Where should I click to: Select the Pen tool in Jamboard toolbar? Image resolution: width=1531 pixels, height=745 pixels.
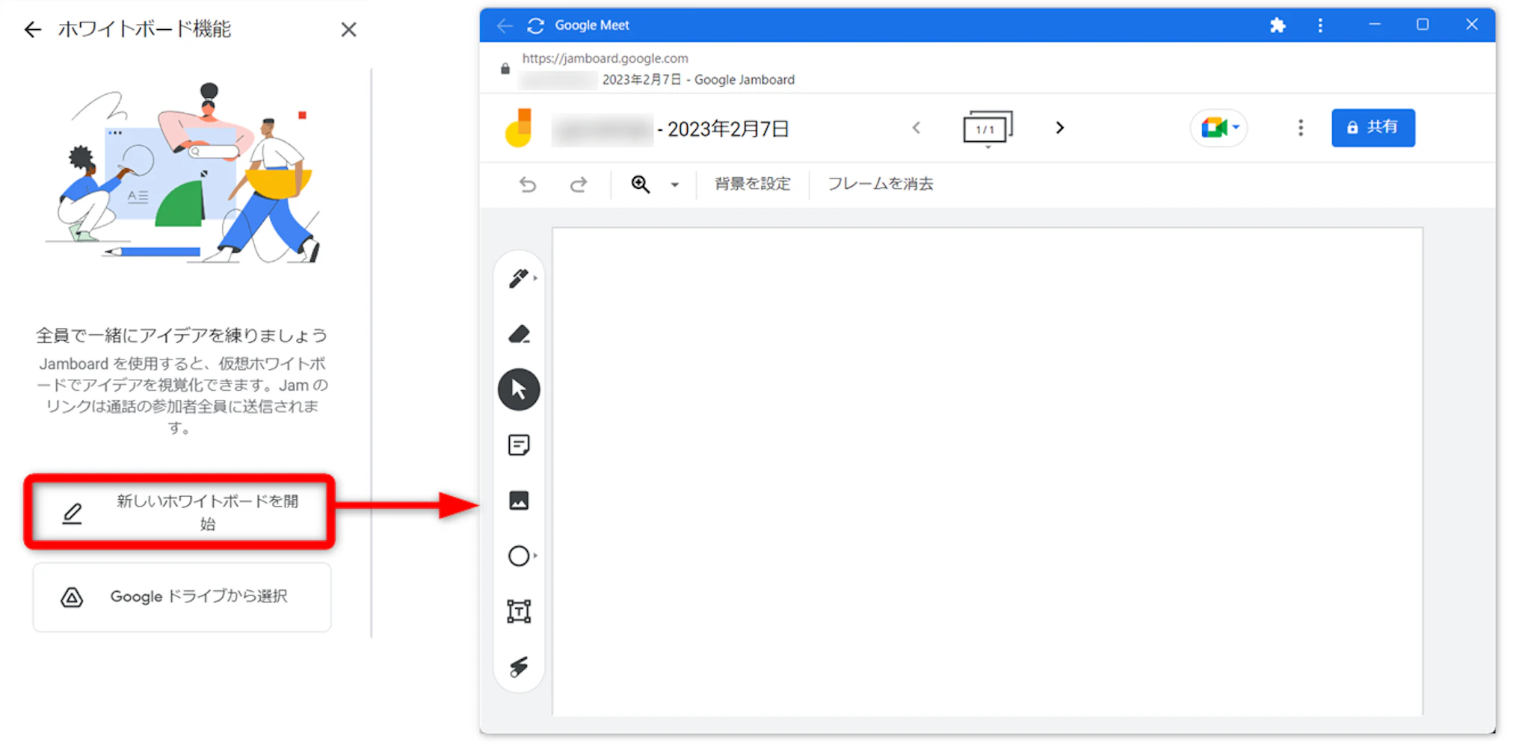click(518, 278)
